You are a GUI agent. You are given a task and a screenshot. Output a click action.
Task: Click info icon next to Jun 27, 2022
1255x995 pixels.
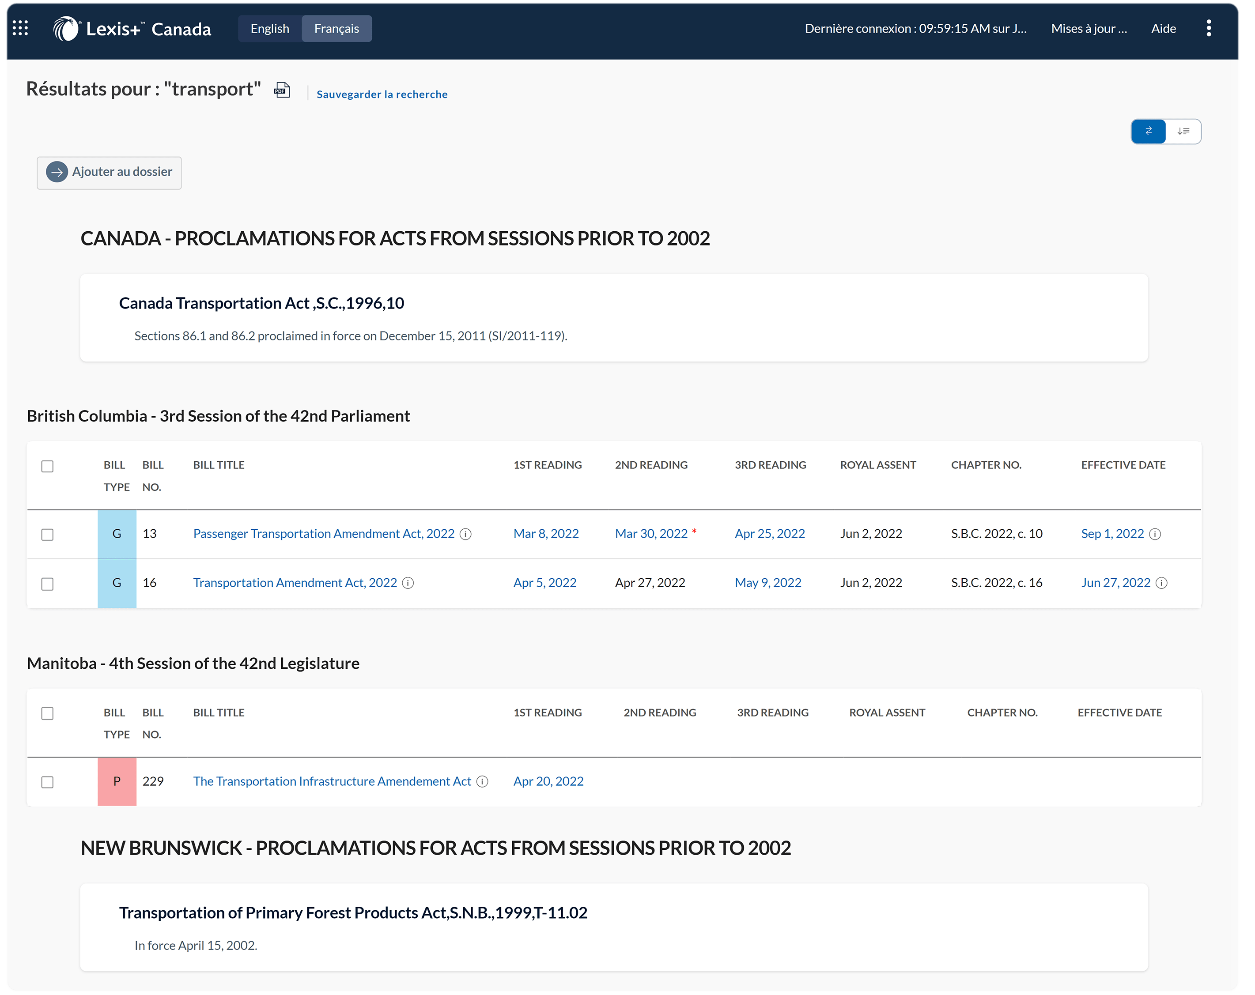[x=1161, y=583]
